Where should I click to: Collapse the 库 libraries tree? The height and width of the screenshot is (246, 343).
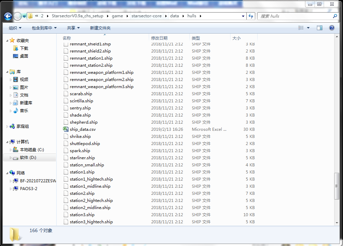click(x=8, y=72)
